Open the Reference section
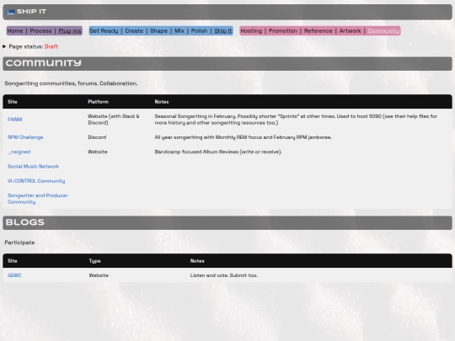The image size is (455, 341). pyautogui.click(x=318, y=31)
